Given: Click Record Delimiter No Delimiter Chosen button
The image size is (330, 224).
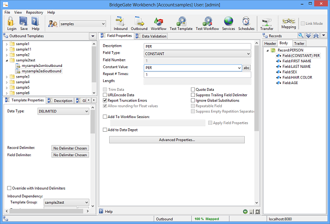Looking at the screenshot, I should pyautogui.click(x=70, y=148).
